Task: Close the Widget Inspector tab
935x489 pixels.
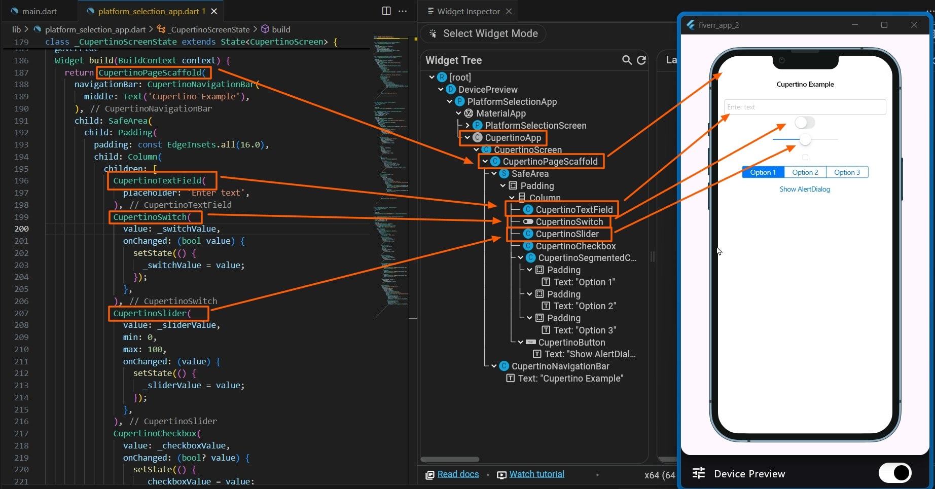Action: (509, 11)
